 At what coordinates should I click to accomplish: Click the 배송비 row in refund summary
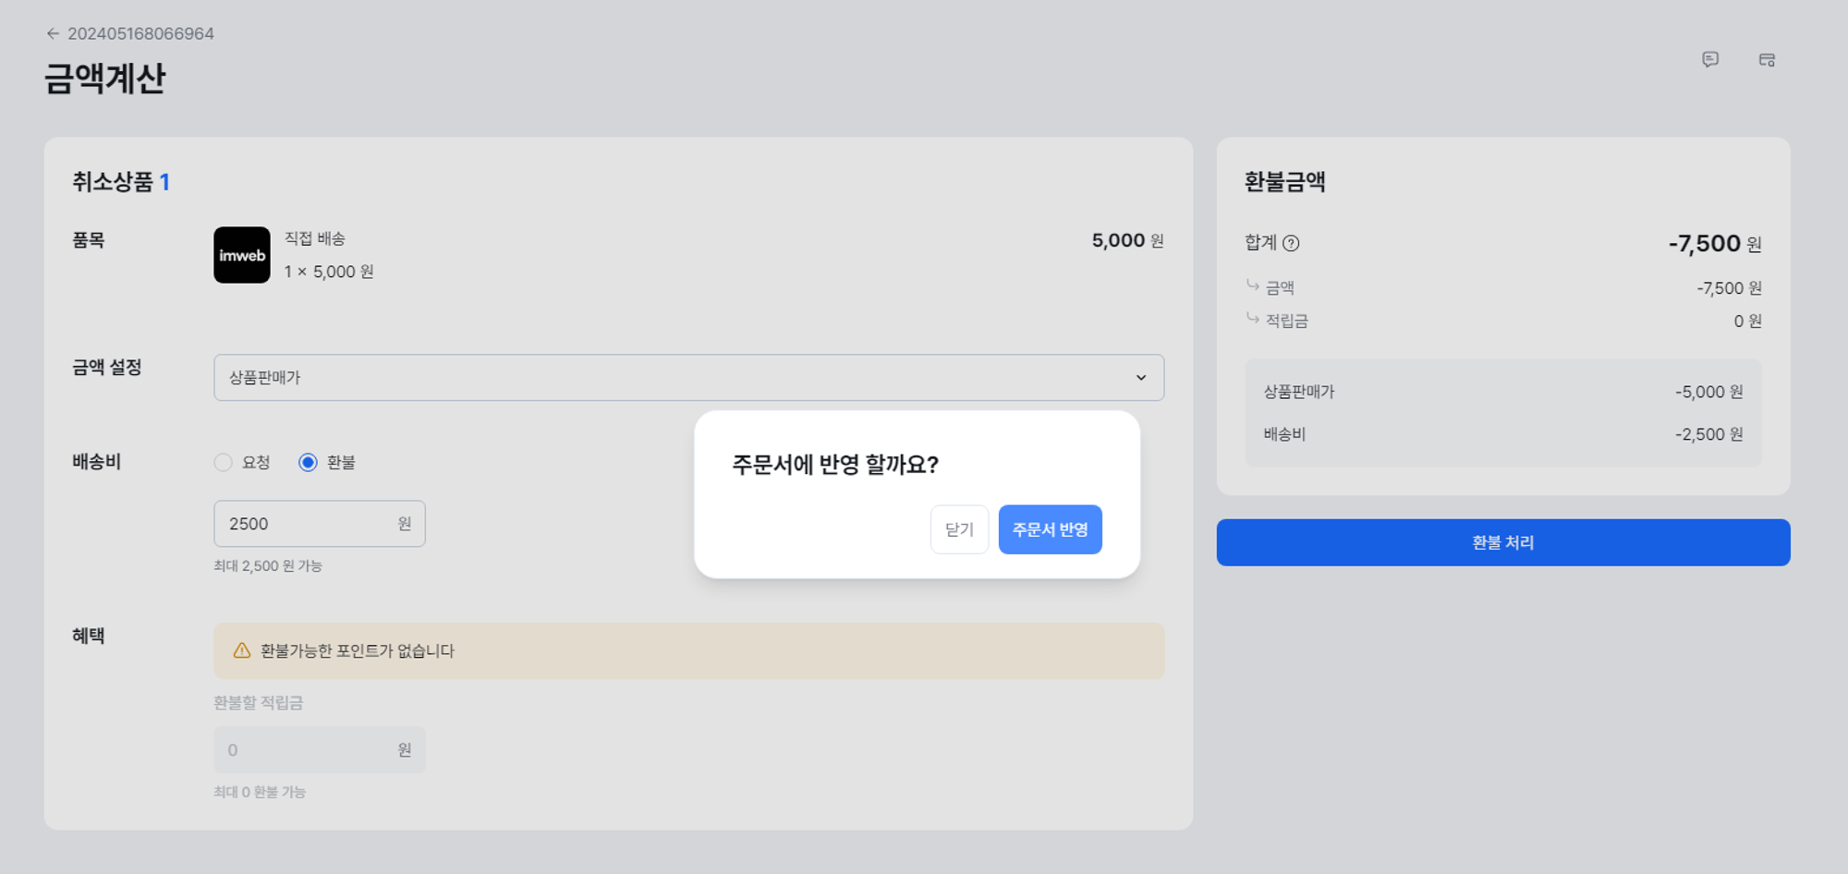pos(1502,434)
